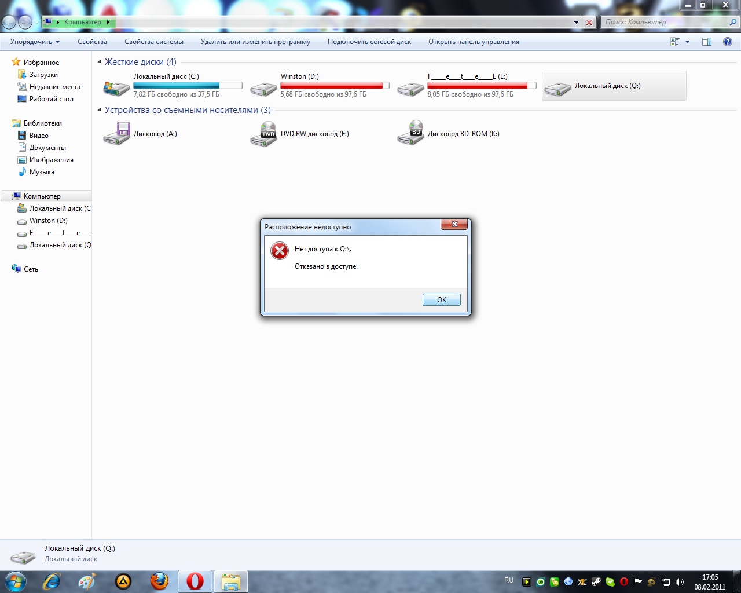This screenshot has height=593, width=741.
Task: Click Открыть панель управления
Action: (474, 42)
